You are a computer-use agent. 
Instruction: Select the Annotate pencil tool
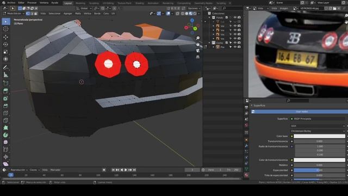pyautogui.click(x=6, y=67)
